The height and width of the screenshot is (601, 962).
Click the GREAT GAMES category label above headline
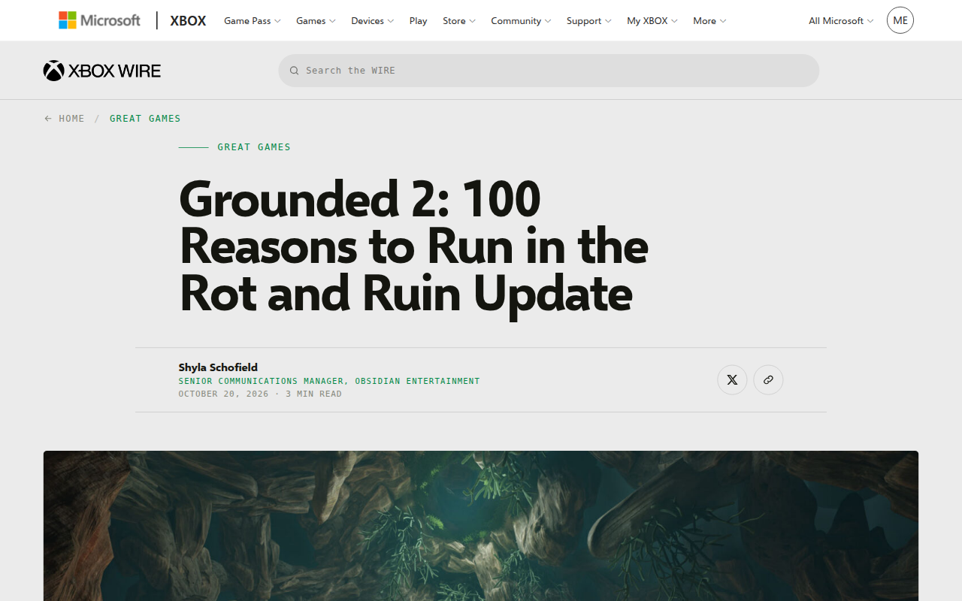coord(254,147)
